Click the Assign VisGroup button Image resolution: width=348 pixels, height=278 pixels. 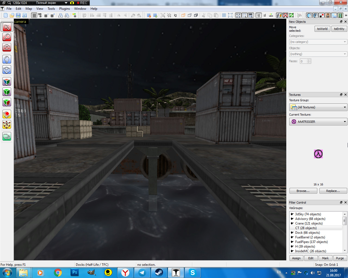click(296, 258)
